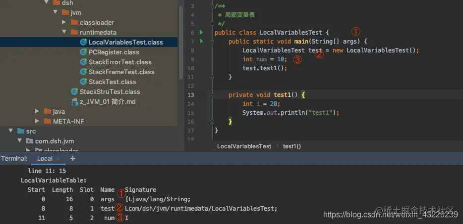Expand the META-INF folder
This screenshot has width=463, height=224.
click(37, 121)
